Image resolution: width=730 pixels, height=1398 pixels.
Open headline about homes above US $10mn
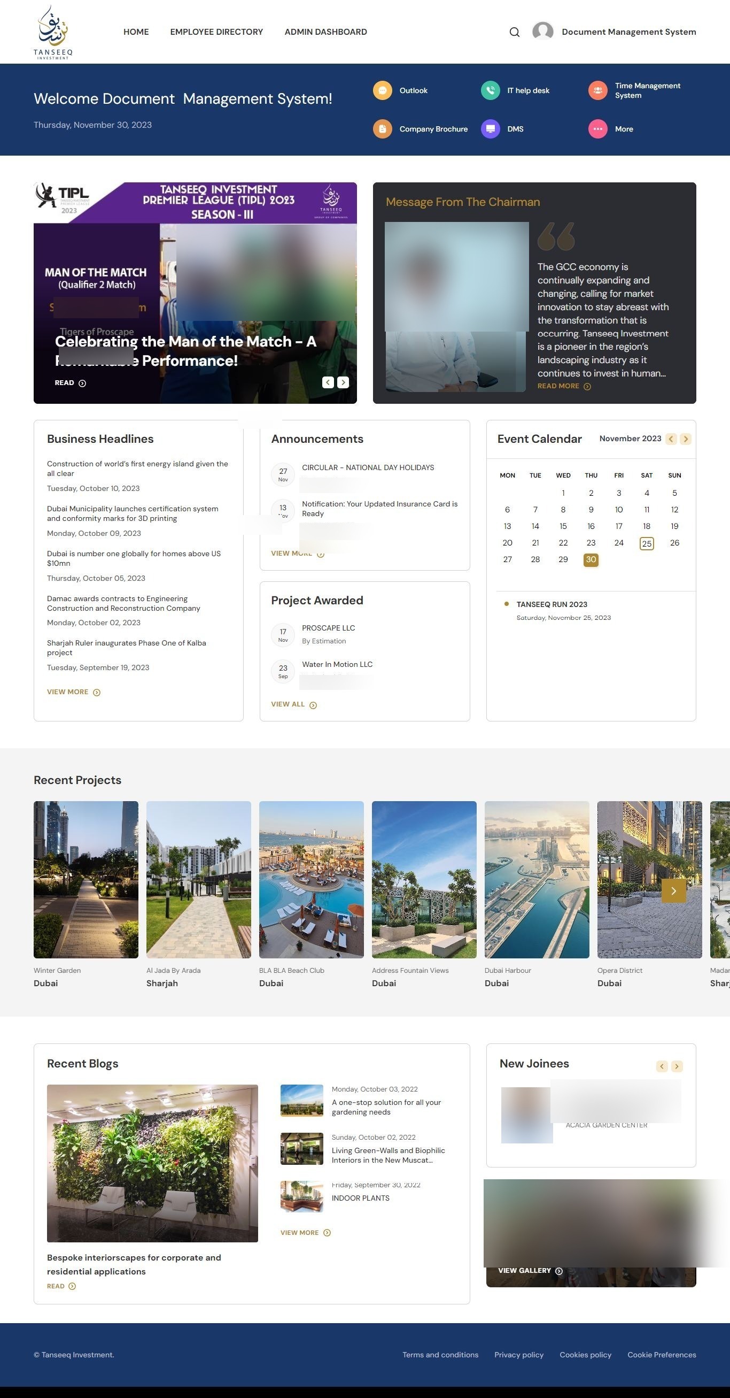coord(134,558)
